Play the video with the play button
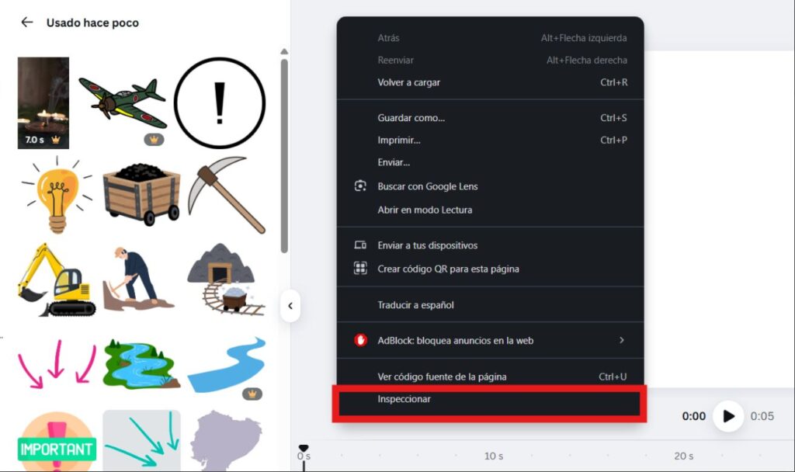The width and height of the screenshot is (795, 472). pyautogui.click(x=728, y=416)
